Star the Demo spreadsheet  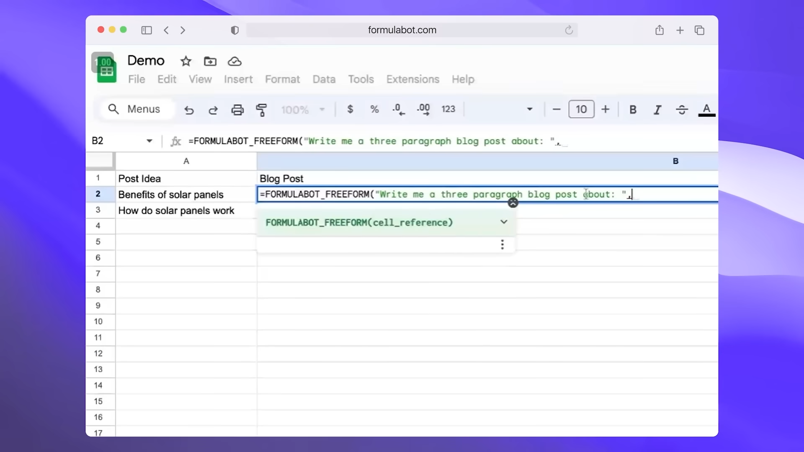pos(186,61)
